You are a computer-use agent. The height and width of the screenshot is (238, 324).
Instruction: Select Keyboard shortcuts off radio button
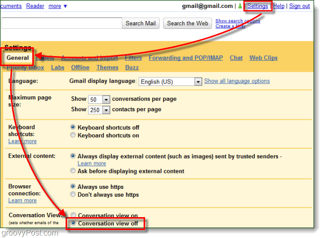73,127
